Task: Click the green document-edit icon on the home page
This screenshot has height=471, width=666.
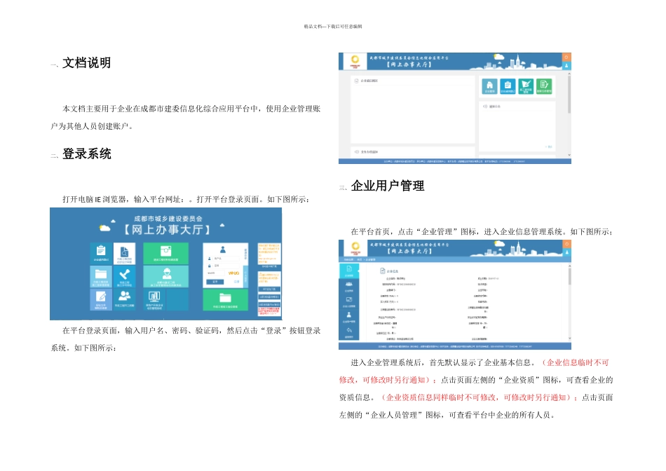Action: coord(544,86)
